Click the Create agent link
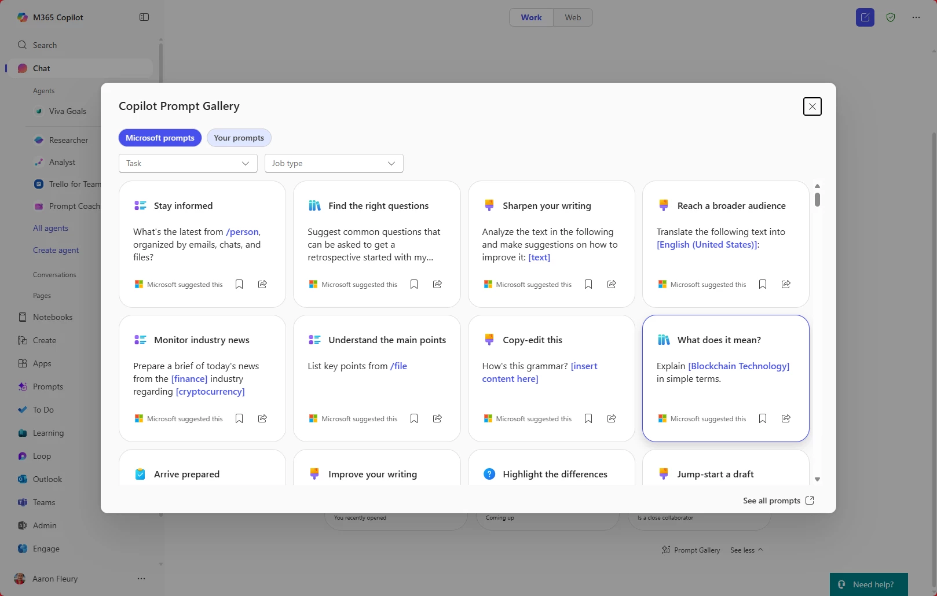This screenshot has width=937, height=596. [x=56, y=250]
